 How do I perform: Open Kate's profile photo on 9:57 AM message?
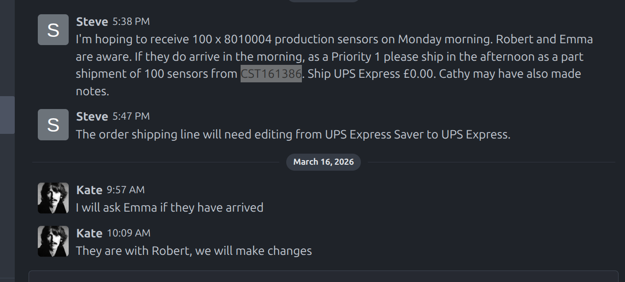[x=53, y=198]
